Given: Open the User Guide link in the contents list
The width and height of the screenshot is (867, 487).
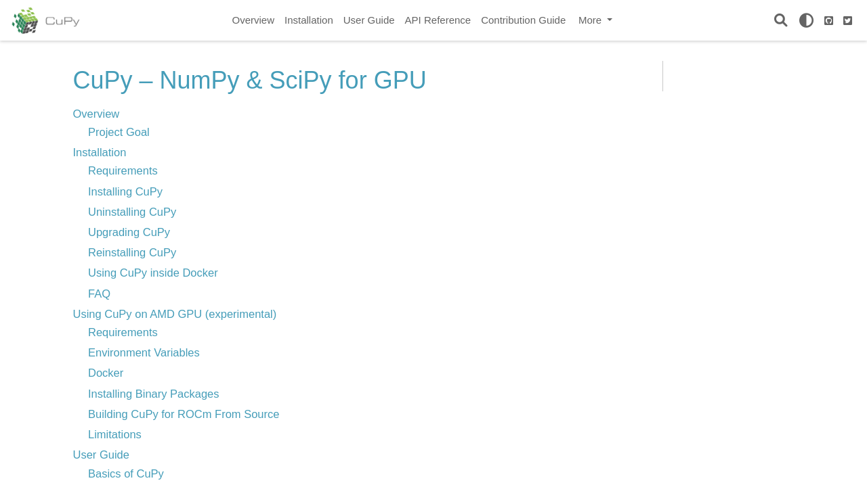Looking at the screenshot, I should pyautogui.click(x=101, y=455).
